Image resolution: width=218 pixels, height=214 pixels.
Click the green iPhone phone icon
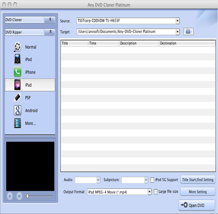point(17,72)
